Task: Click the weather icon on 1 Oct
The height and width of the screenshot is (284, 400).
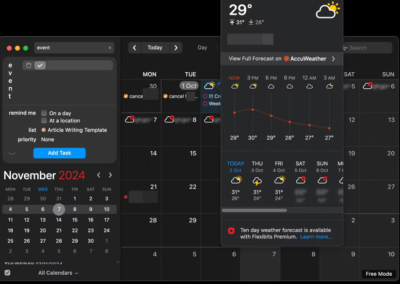Action: click(209, 86)
